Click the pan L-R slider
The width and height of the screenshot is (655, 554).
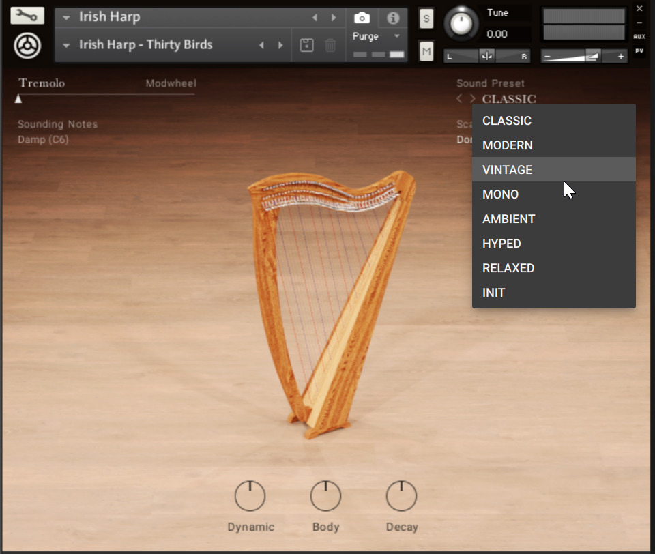(486, 56)
